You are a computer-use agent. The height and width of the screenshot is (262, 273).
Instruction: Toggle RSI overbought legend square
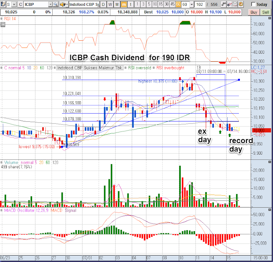click(154, 68)
